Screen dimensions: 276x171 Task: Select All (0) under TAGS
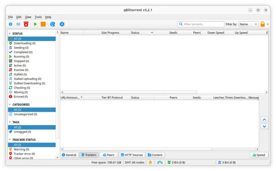point(32,127)
